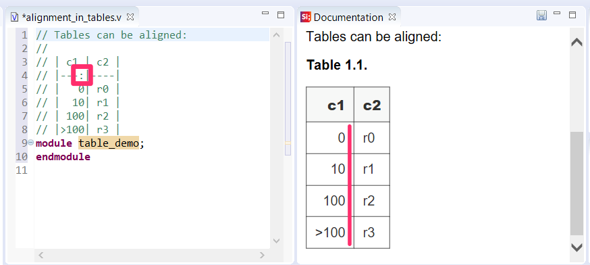Minimize the Documentation view
590x265 pixels.
(x=557, y=14)
